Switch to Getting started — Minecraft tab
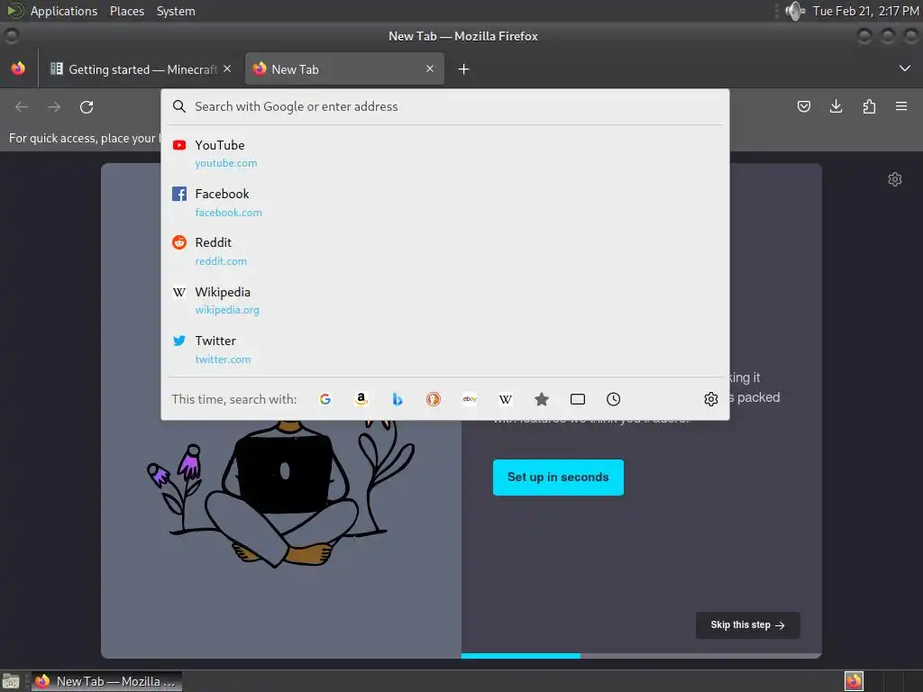Viewport: 923px width, 692px height. pos(142,68)
